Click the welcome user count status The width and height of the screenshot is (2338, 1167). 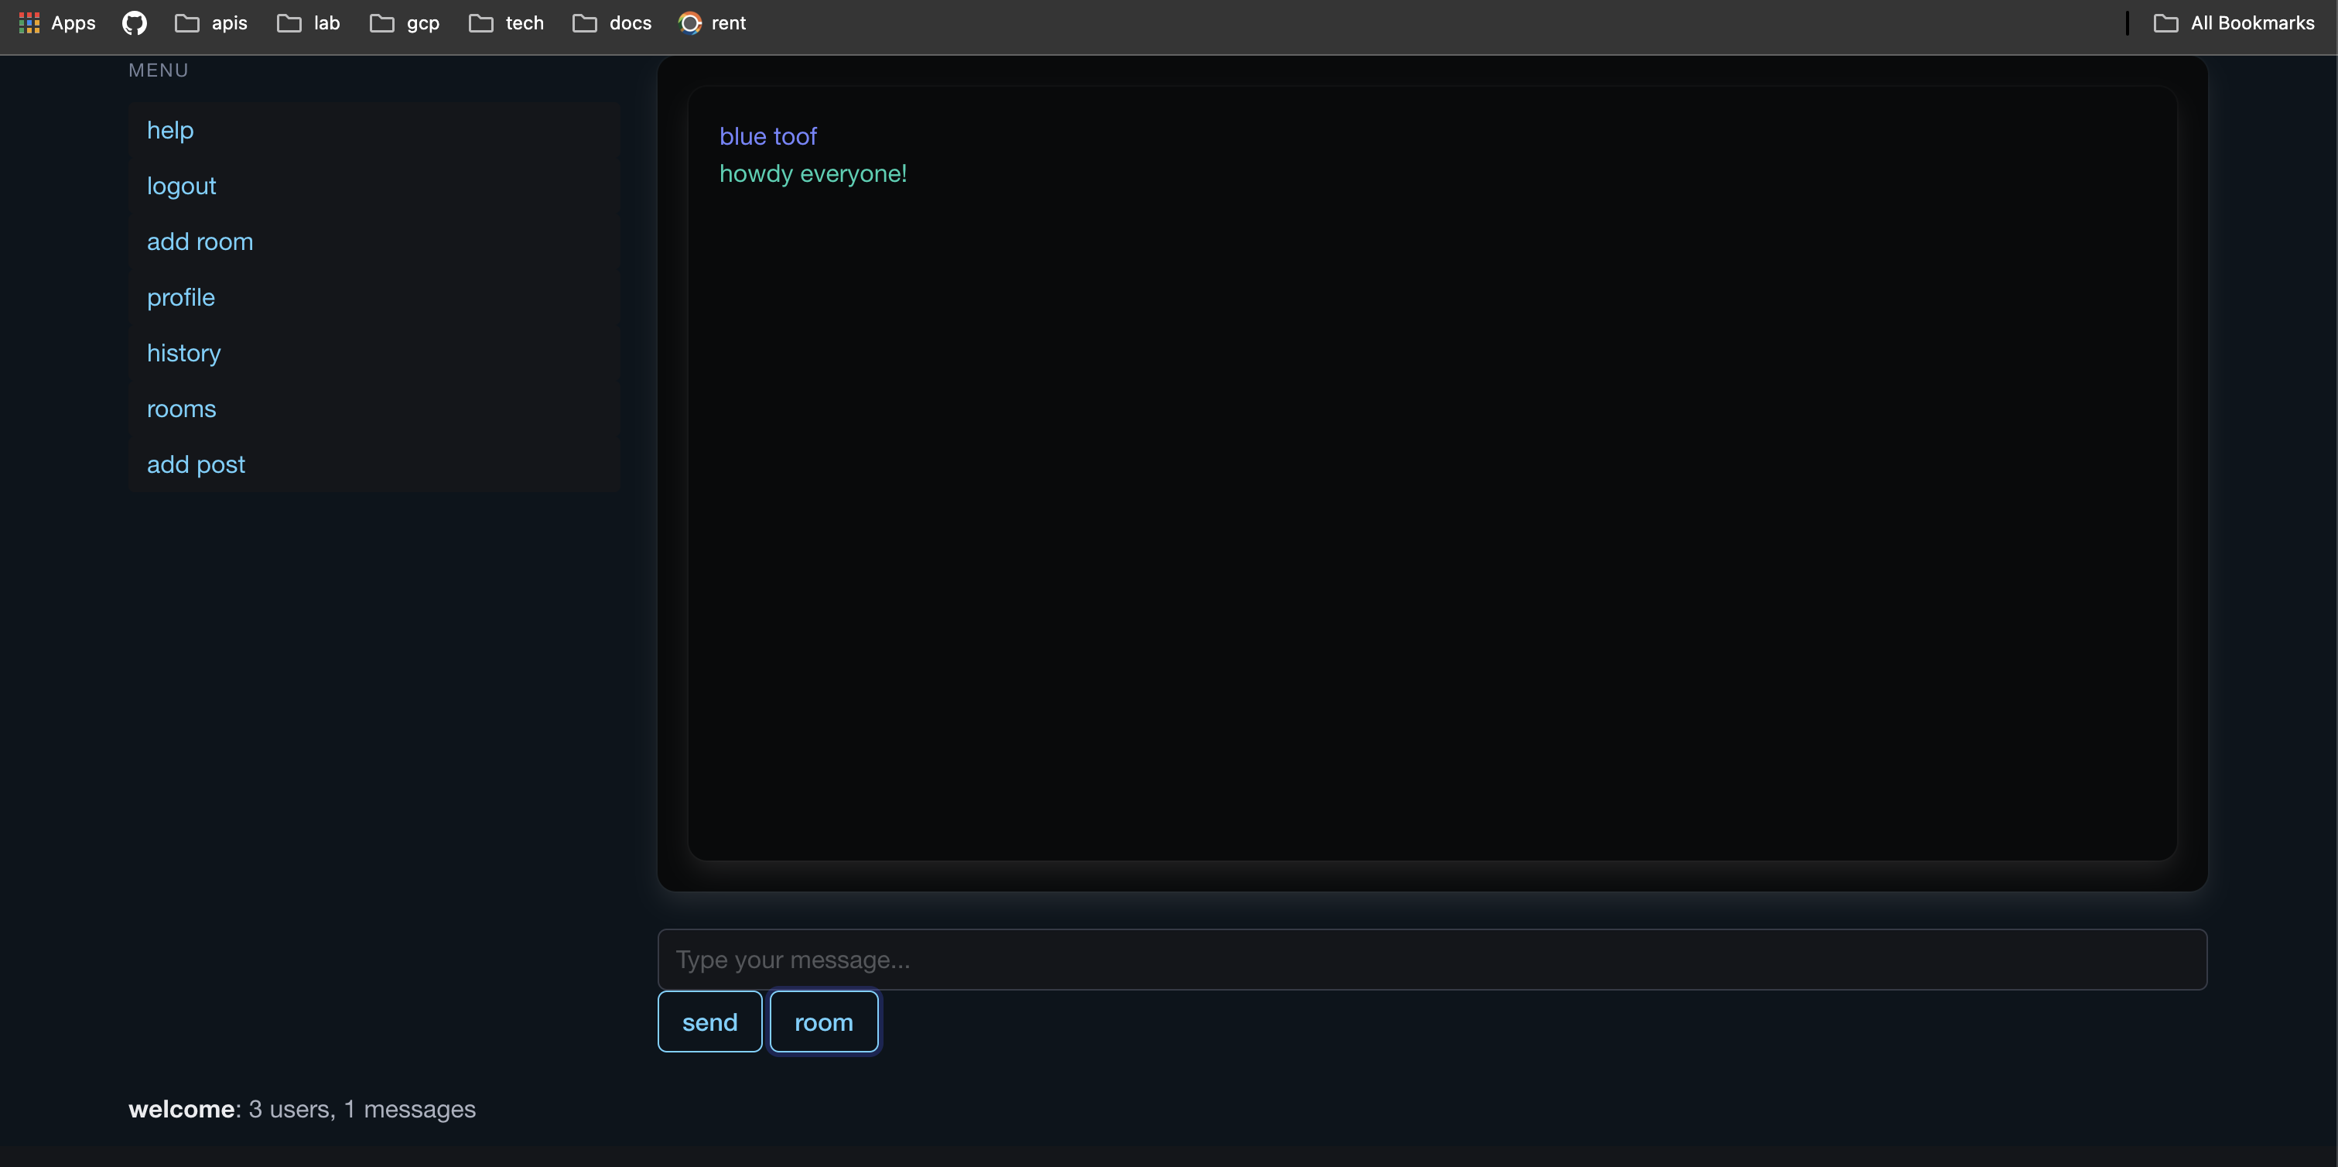(303, 1109)
